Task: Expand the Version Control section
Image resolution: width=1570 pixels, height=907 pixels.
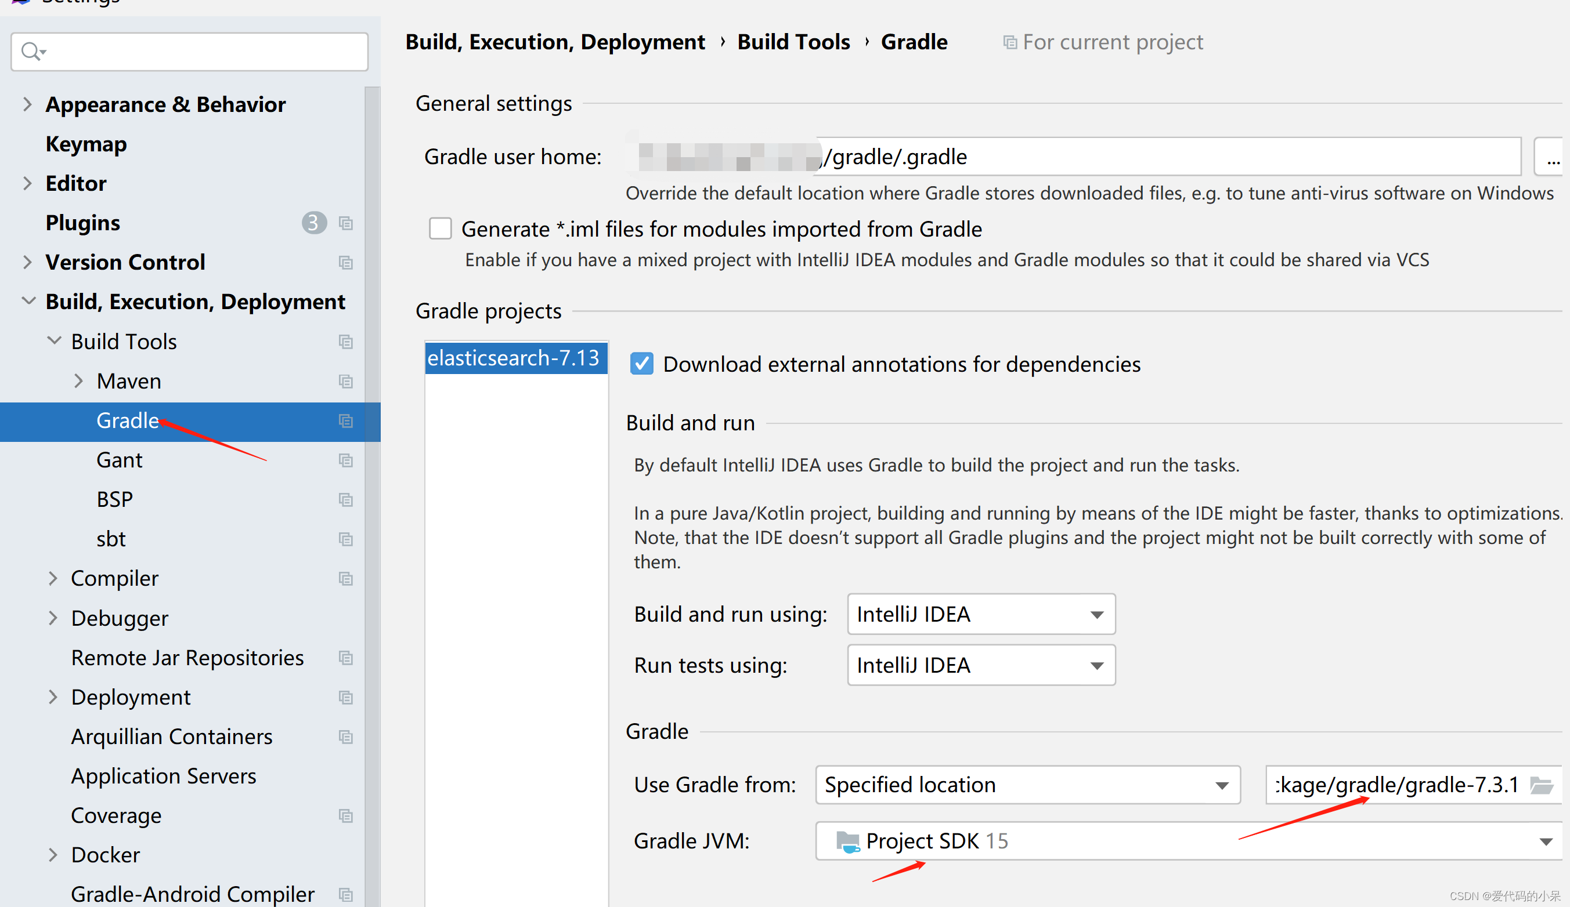Action: (x=27, y=262)
